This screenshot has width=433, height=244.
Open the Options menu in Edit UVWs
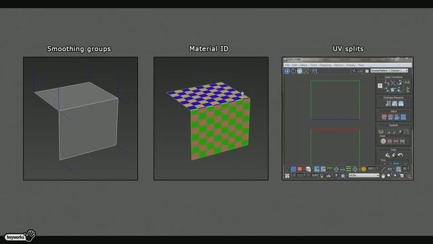click(x=338, y=65)
